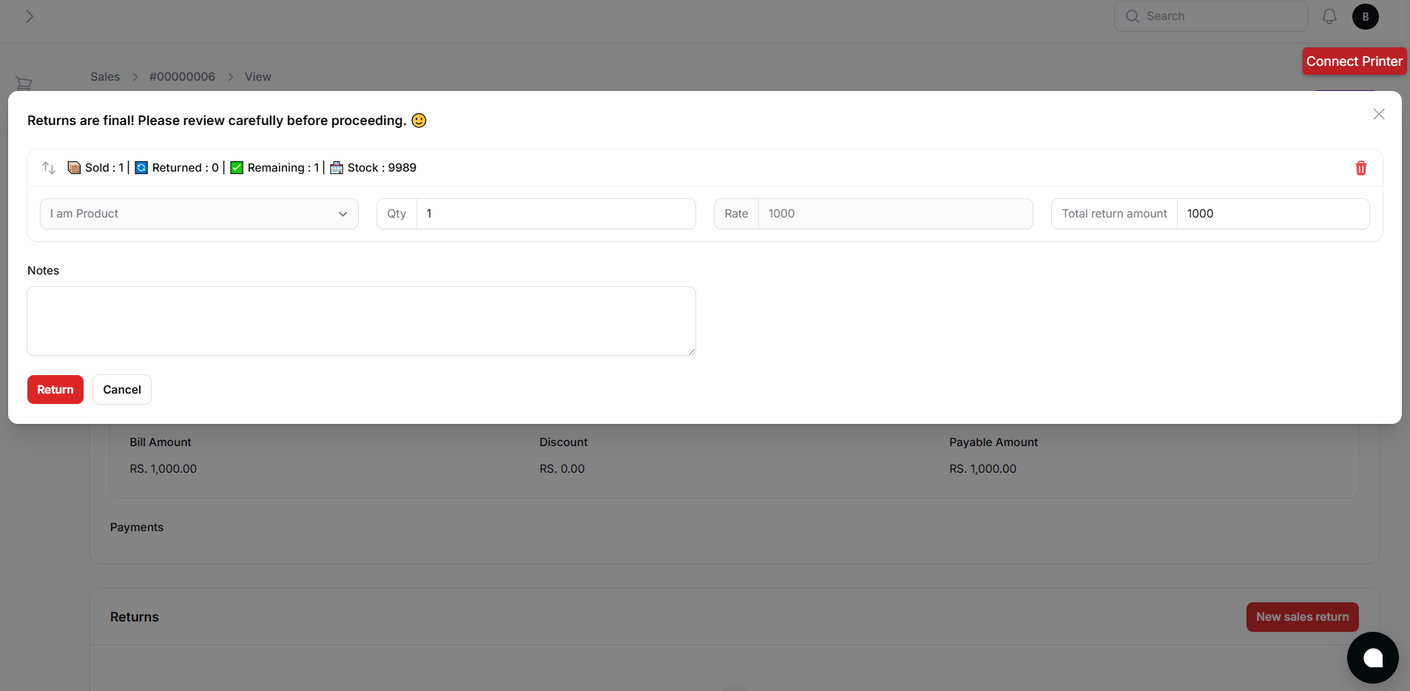Go to Sales breadcrumb
Viewport: 1410px width, 691px height.
[105, 77]
